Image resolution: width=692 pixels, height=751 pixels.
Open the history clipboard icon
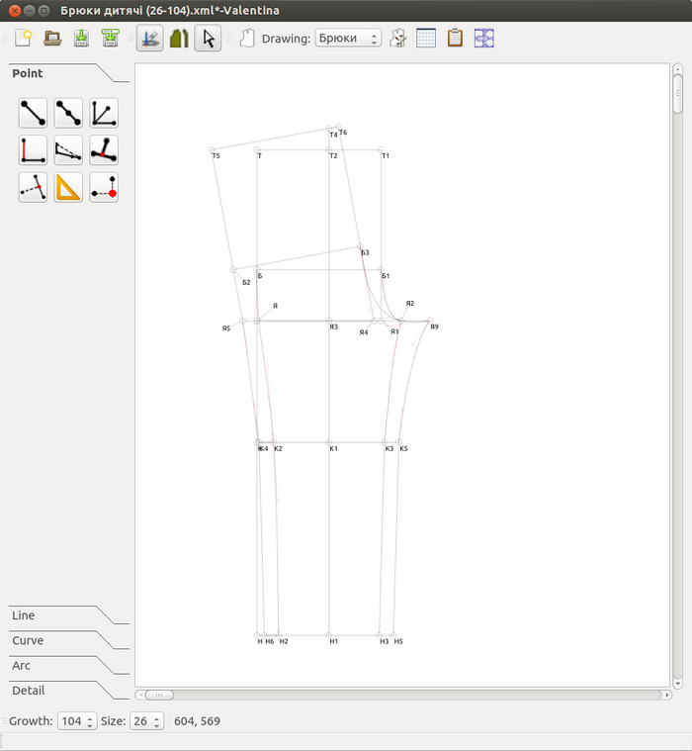tap(455, 38)
